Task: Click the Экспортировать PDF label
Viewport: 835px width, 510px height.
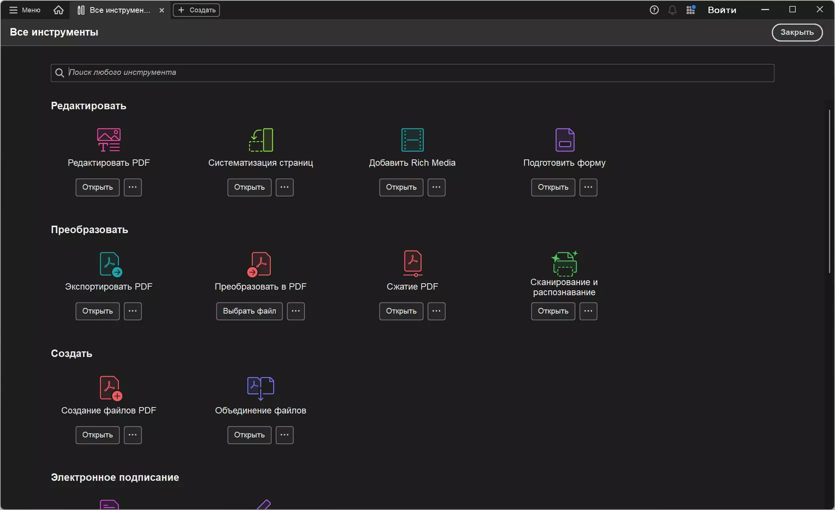Action: pyautogui.click(x=108, y=287)
